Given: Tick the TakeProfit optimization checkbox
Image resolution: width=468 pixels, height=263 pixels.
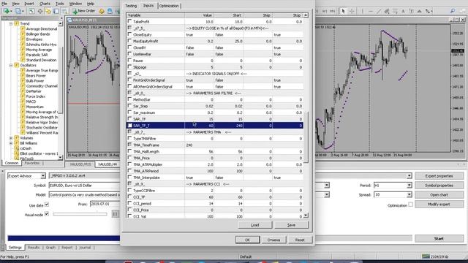Looking at the screenshot, I should tap(129, 21).
